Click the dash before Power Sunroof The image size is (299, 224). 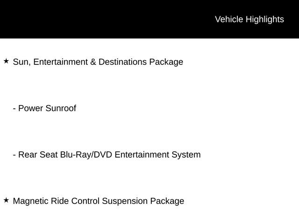pyautogui.click(x=14, y=109)
